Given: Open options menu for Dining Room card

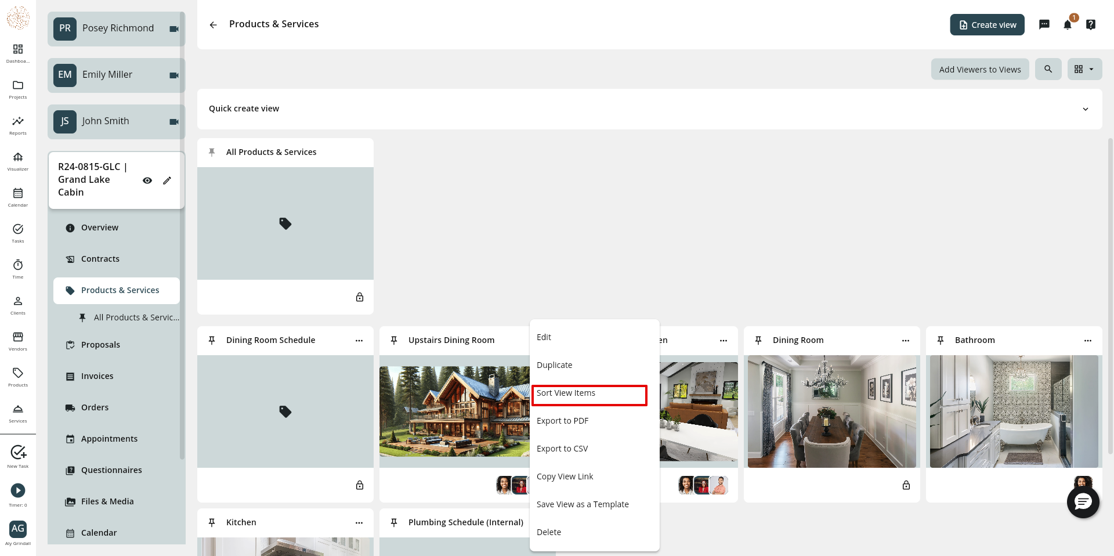Looking at the screenshot, I should point(906,341).
